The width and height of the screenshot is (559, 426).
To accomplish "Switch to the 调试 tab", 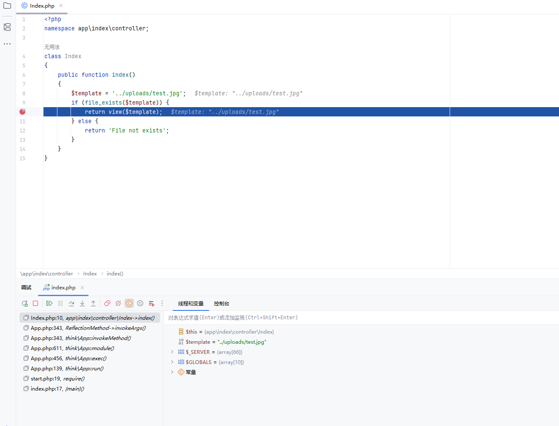I will pos(26,287).
